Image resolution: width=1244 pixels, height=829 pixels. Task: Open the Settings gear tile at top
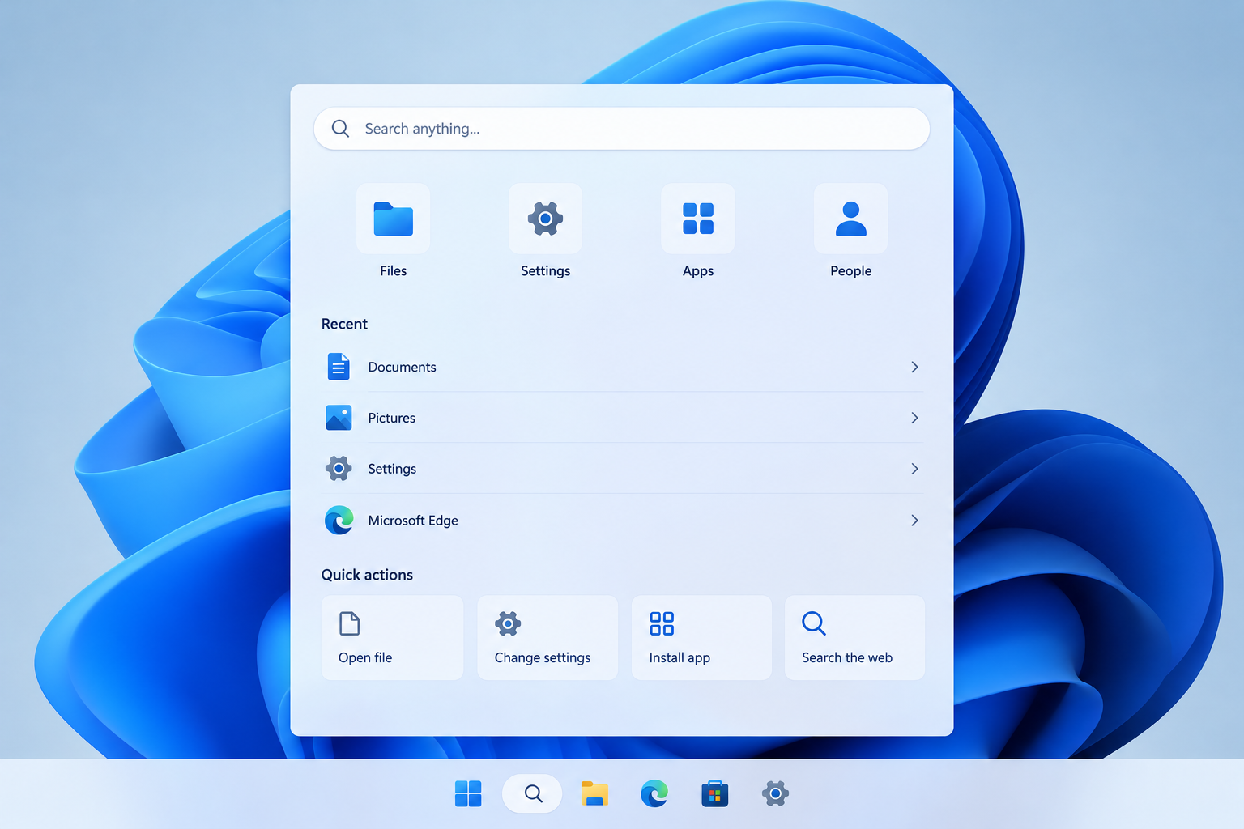(x=545, y=219)
